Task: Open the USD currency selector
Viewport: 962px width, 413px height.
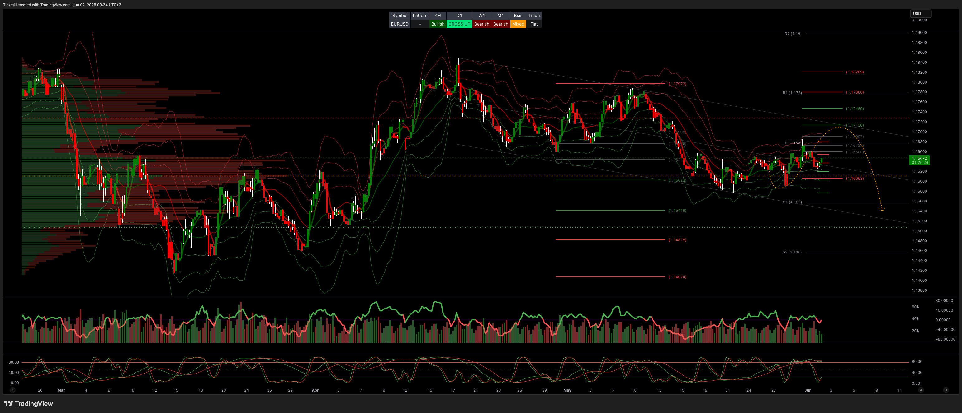Action: click(x=921, y=13)
